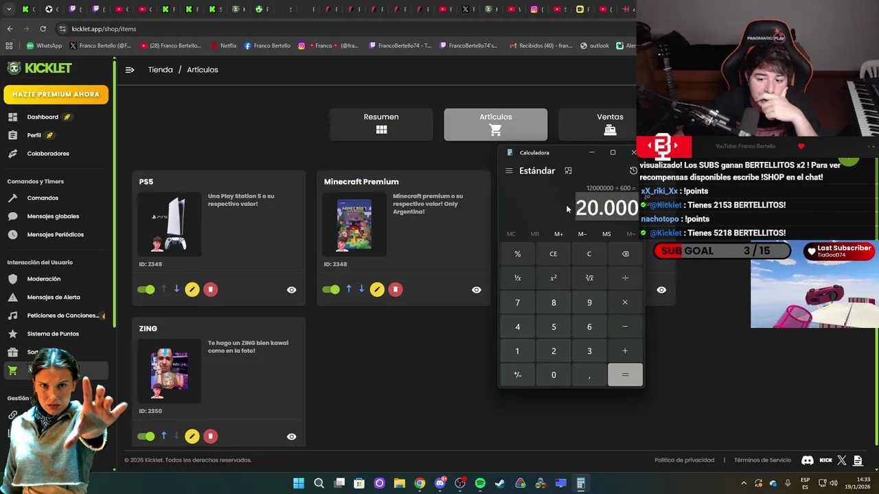
Task: Edit the ZING item
Action: [x=192, y=436]
